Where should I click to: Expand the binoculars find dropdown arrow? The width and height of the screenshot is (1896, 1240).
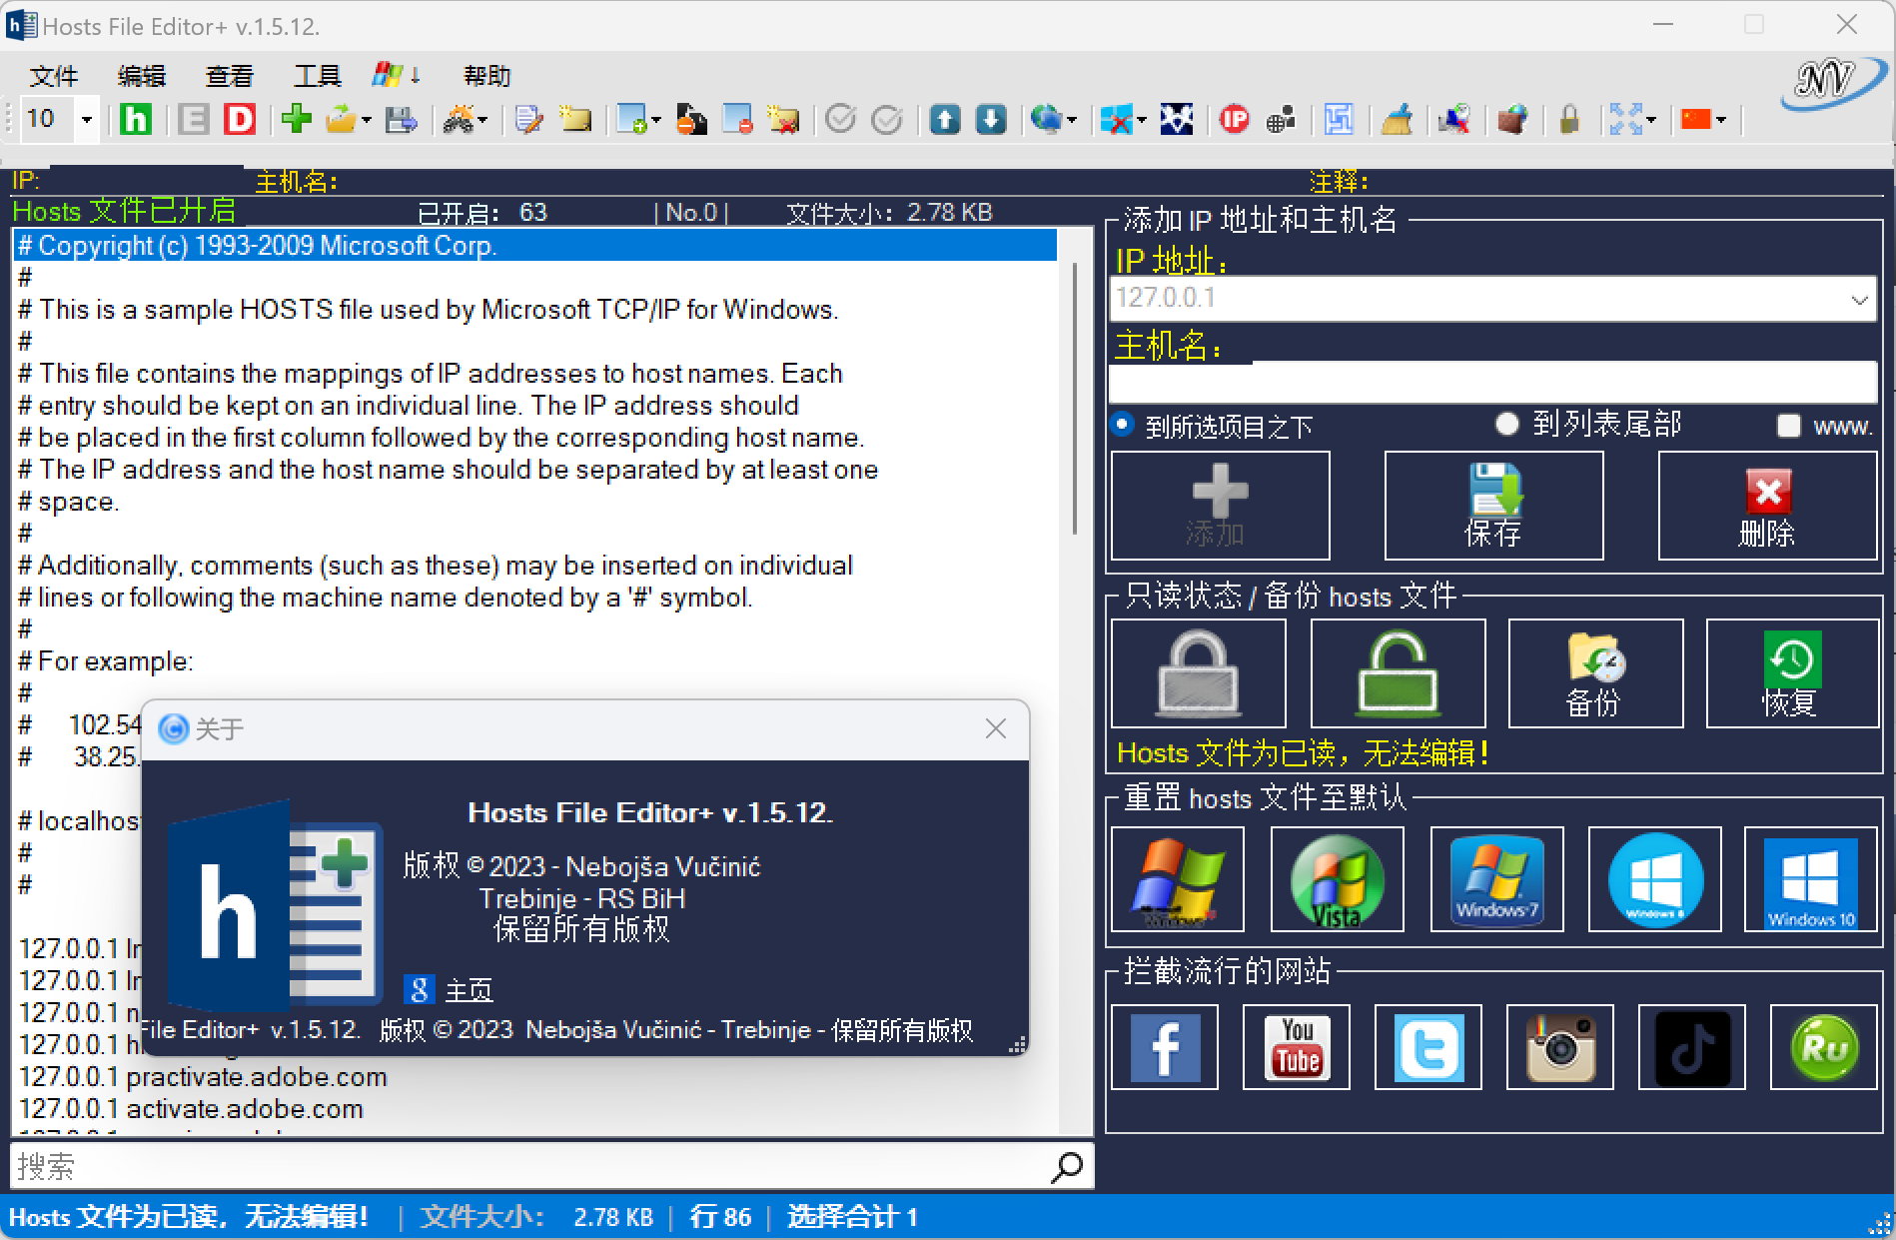pyautogui.click(x=482, y=121)
